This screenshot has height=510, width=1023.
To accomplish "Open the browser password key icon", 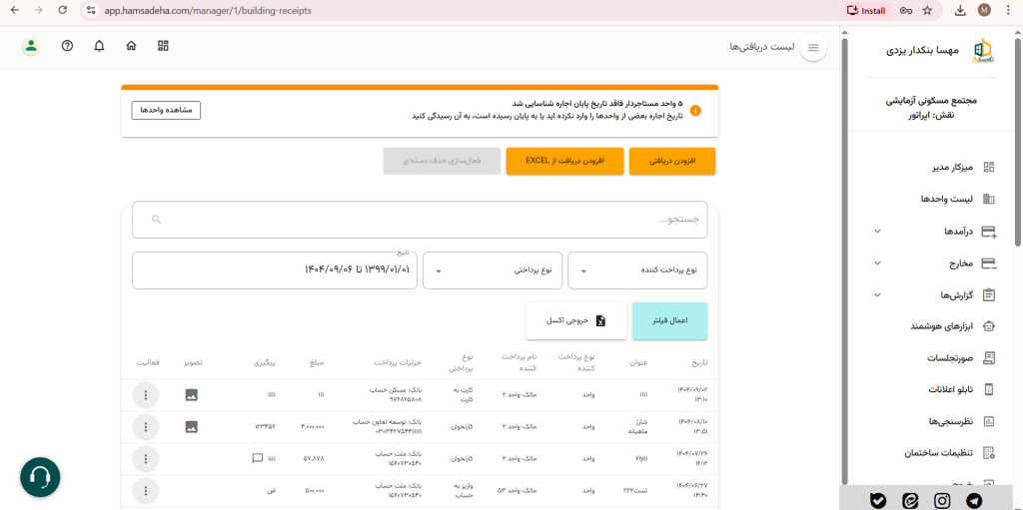I will pos(905,10).
